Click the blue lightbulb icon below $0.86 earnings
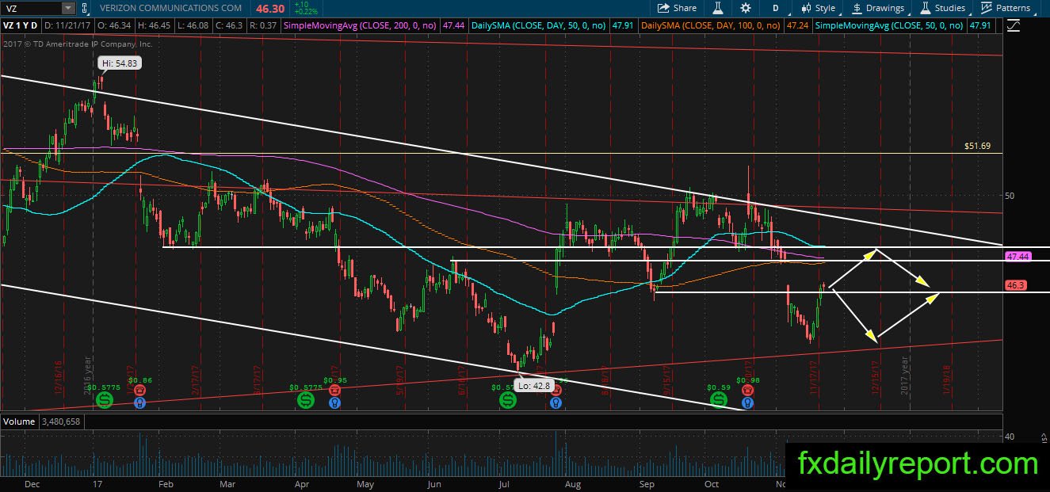 [139, 402]
